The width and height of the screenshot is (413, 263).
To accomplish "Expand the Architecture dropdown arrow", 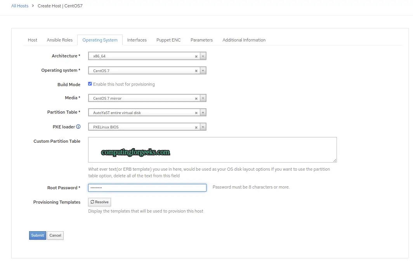I will tap(203, 56).
